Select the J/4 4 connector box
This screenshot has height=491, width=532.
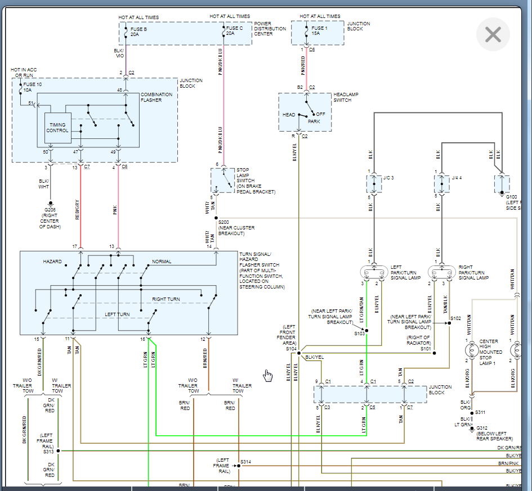tap(441, 184)
